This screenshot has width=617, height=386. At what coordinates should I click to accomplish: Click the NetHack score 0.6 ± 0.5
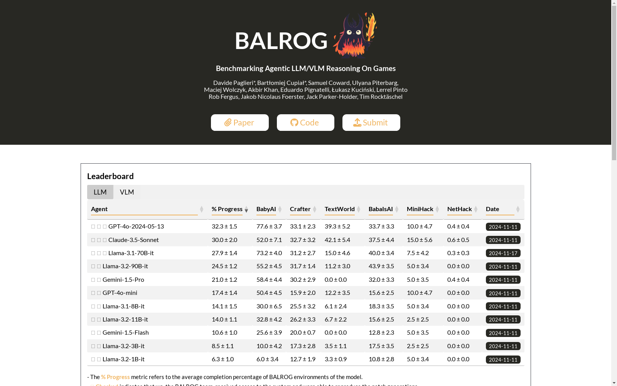(x=458, y=240)
